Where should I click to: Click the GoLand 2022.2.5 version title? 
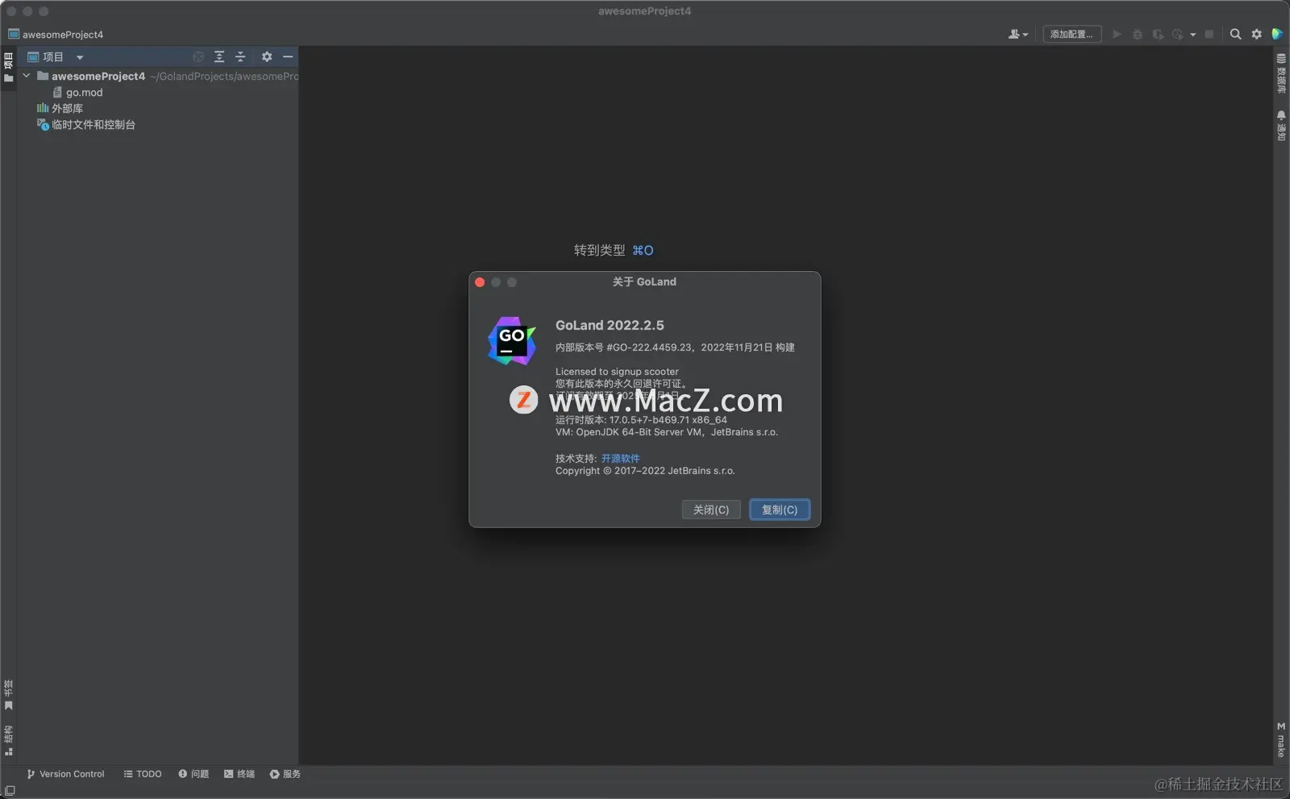coord(610,325)
